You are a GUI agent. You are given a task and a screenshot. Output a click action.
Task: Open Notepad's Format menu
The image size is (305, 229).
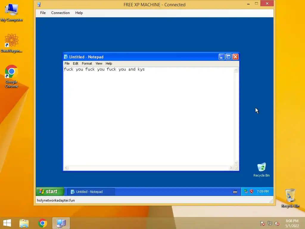click(x=87, y=64)
